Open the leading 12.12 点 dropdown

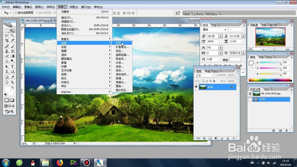click(243, 36)
